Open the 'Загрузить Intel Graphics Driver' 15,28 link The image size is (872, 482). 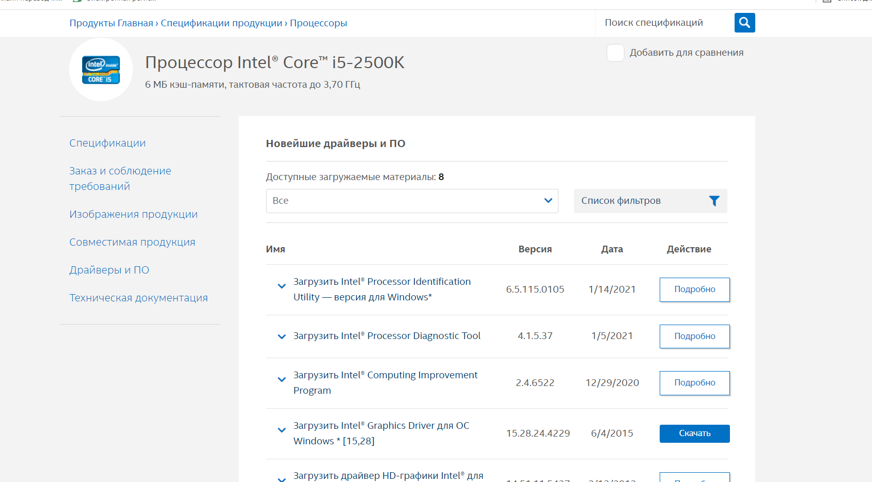381,433
